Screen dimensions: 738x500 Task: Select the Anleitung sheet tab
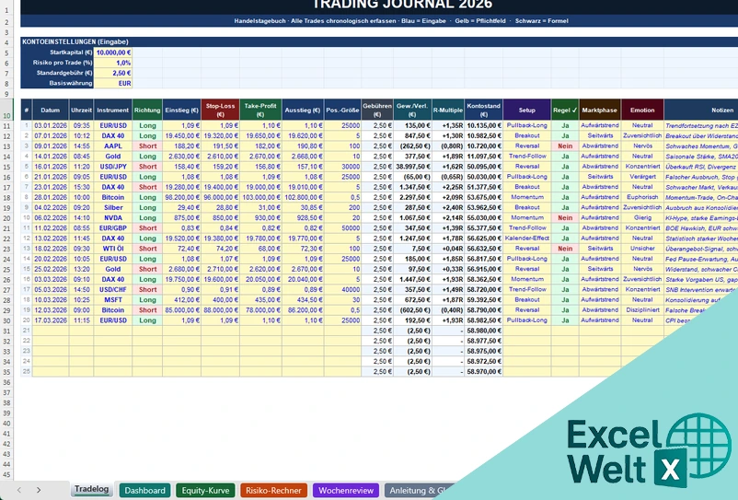click(418, 490)
